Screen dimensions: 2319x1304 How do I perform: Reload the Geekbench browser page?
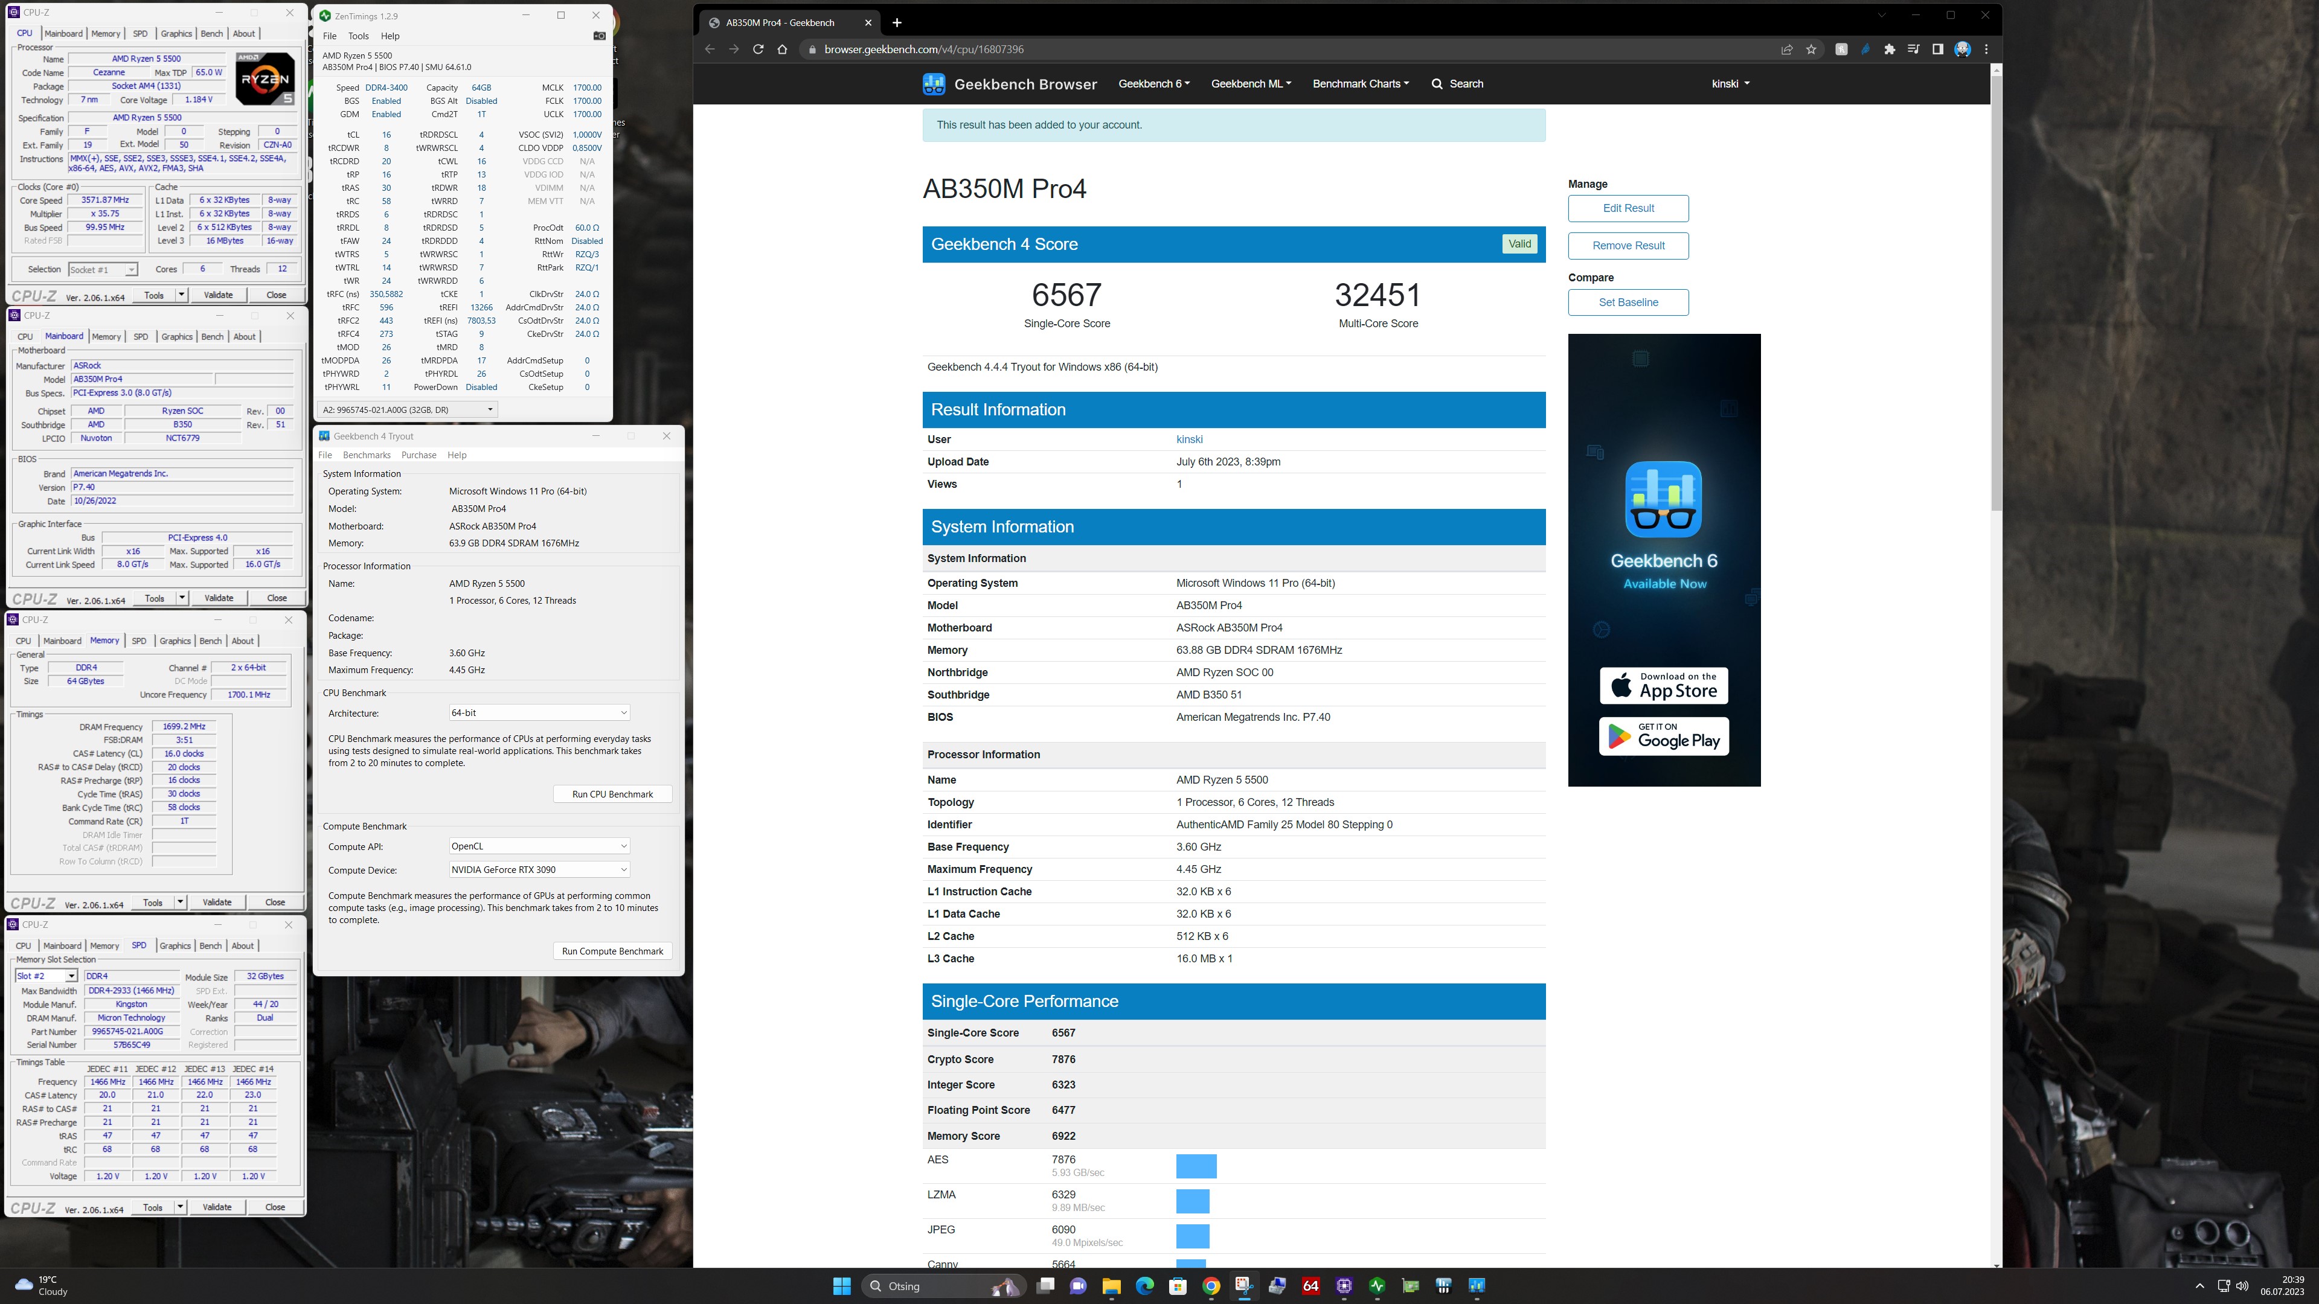click(x=758, y=50)
